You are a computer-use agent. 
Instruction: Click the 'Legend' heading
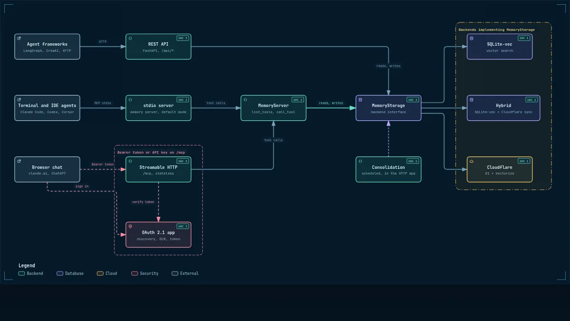tap(27, 265)
